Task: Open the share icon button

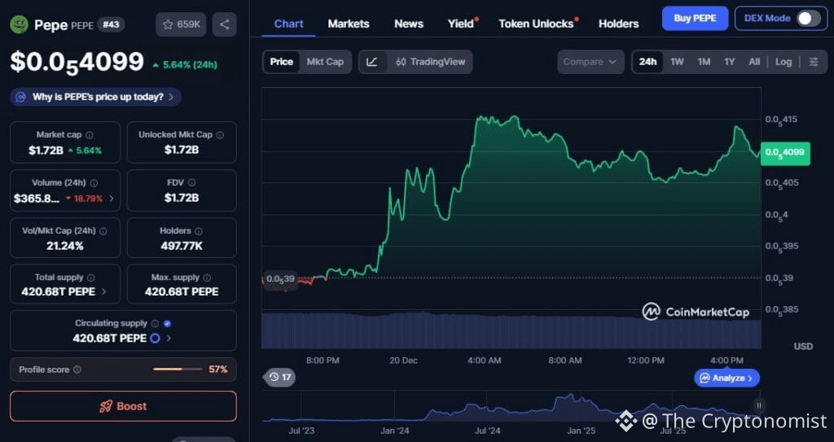Action: [x=225, y=24]
